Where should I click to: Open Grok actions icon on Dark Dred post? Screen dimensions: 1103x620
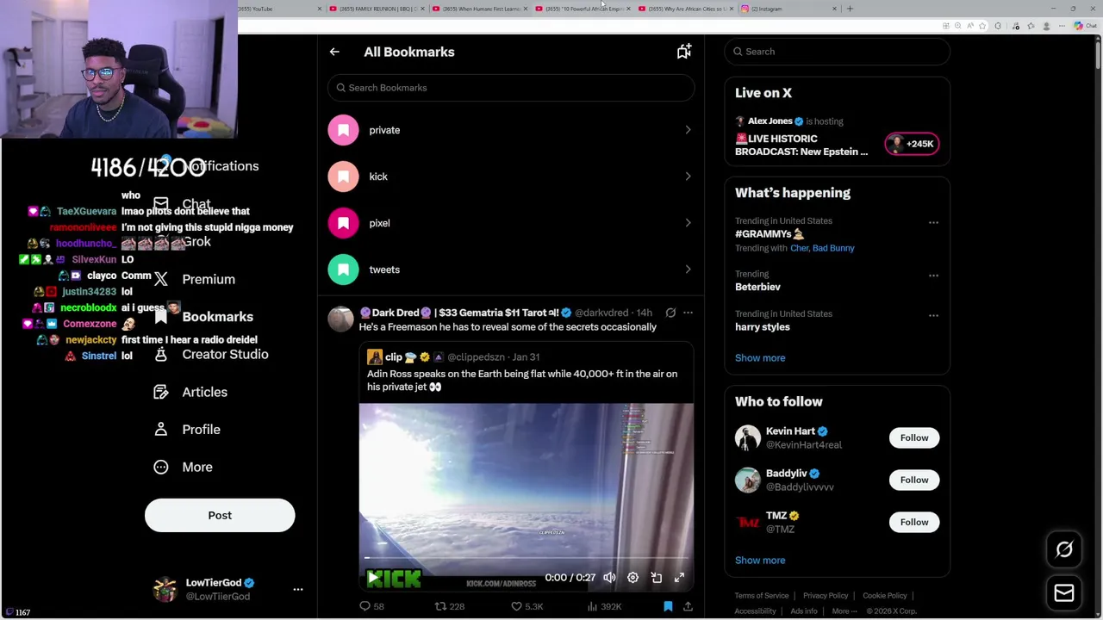670,313
